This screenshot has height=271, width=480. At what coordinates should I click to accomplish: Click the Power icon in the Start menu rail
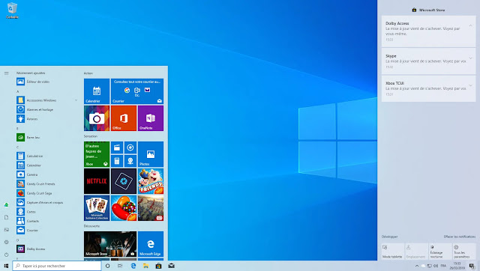[x=7, y=255]
